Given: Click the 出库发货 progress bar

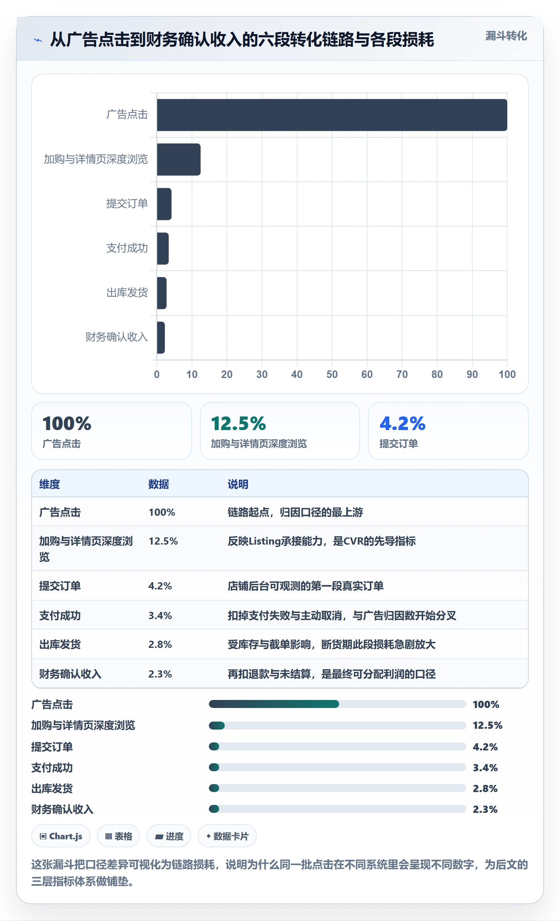Looking at the screenshot, I should point(338,788).
